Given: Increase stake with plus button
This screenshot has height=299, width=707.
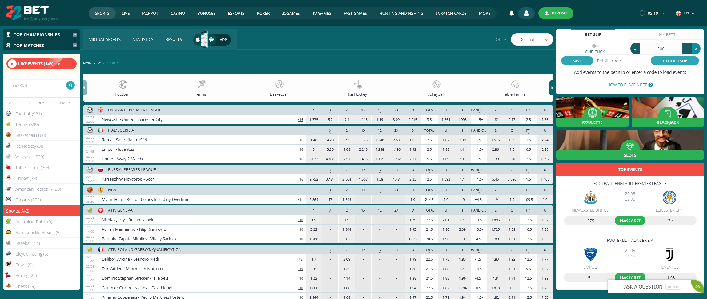Looking at the screenshot, I should pyautogui.click(x=687, y=49).
